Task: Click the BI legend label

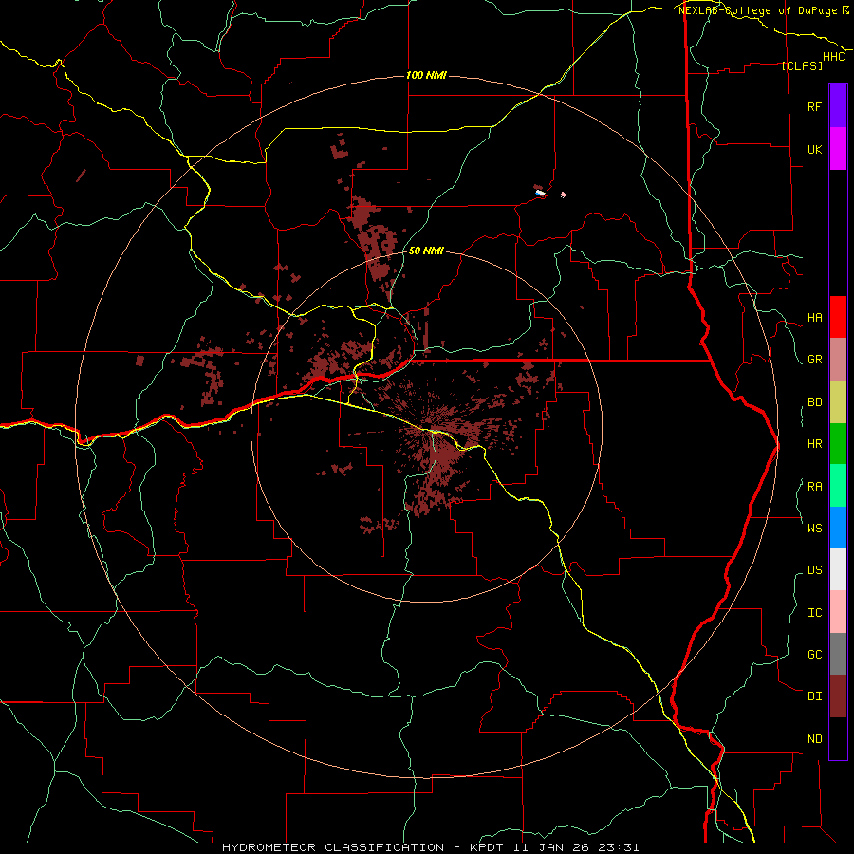Action: (814, 696)
